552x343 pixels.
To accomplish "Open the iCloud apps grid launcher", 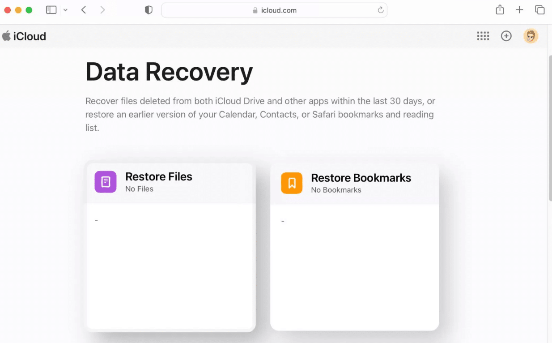I will pos(483,36).
